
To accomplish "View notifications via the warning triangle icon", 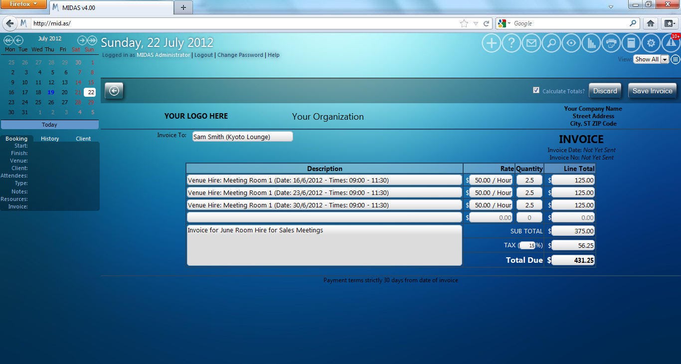I will coord(670,43).
